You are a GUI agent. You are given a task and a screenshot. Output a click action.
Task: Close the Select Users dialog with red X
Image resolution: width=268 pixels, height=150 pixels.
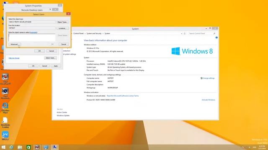coord(68,14)
